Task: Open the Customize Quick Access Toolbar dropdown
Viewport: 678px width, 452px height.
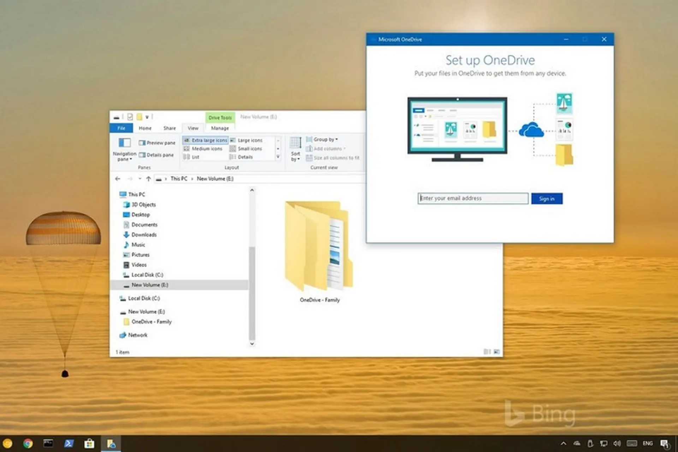Action: tap(147, 117)
